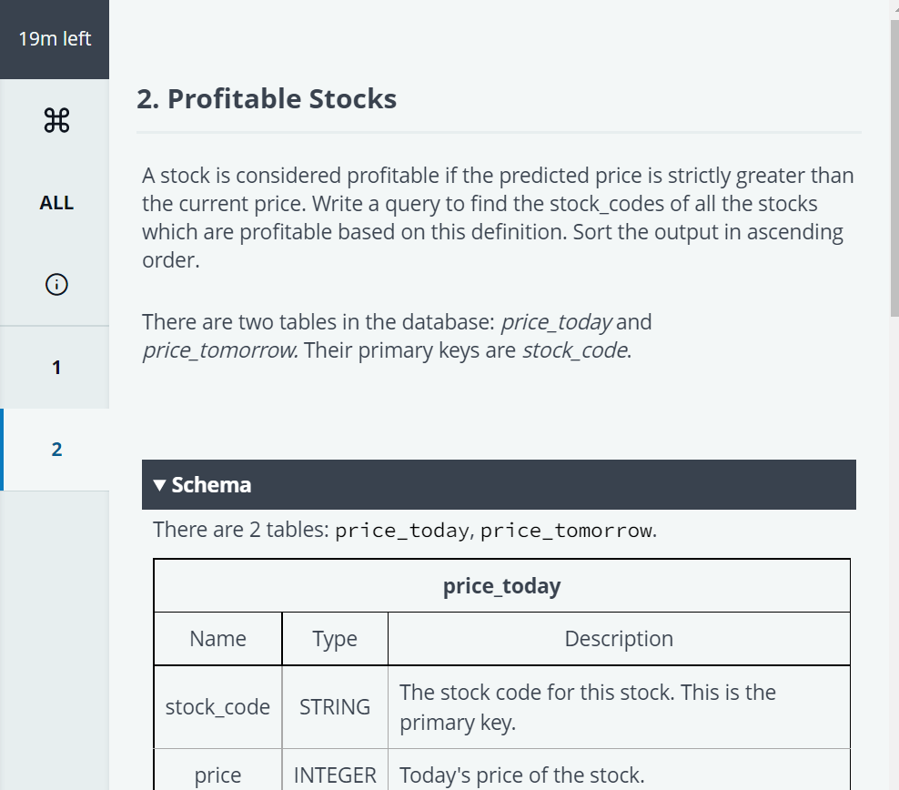Click the info (ⓘ) icon in the sidebar
899x790 pixels.
tap(56, 284)
